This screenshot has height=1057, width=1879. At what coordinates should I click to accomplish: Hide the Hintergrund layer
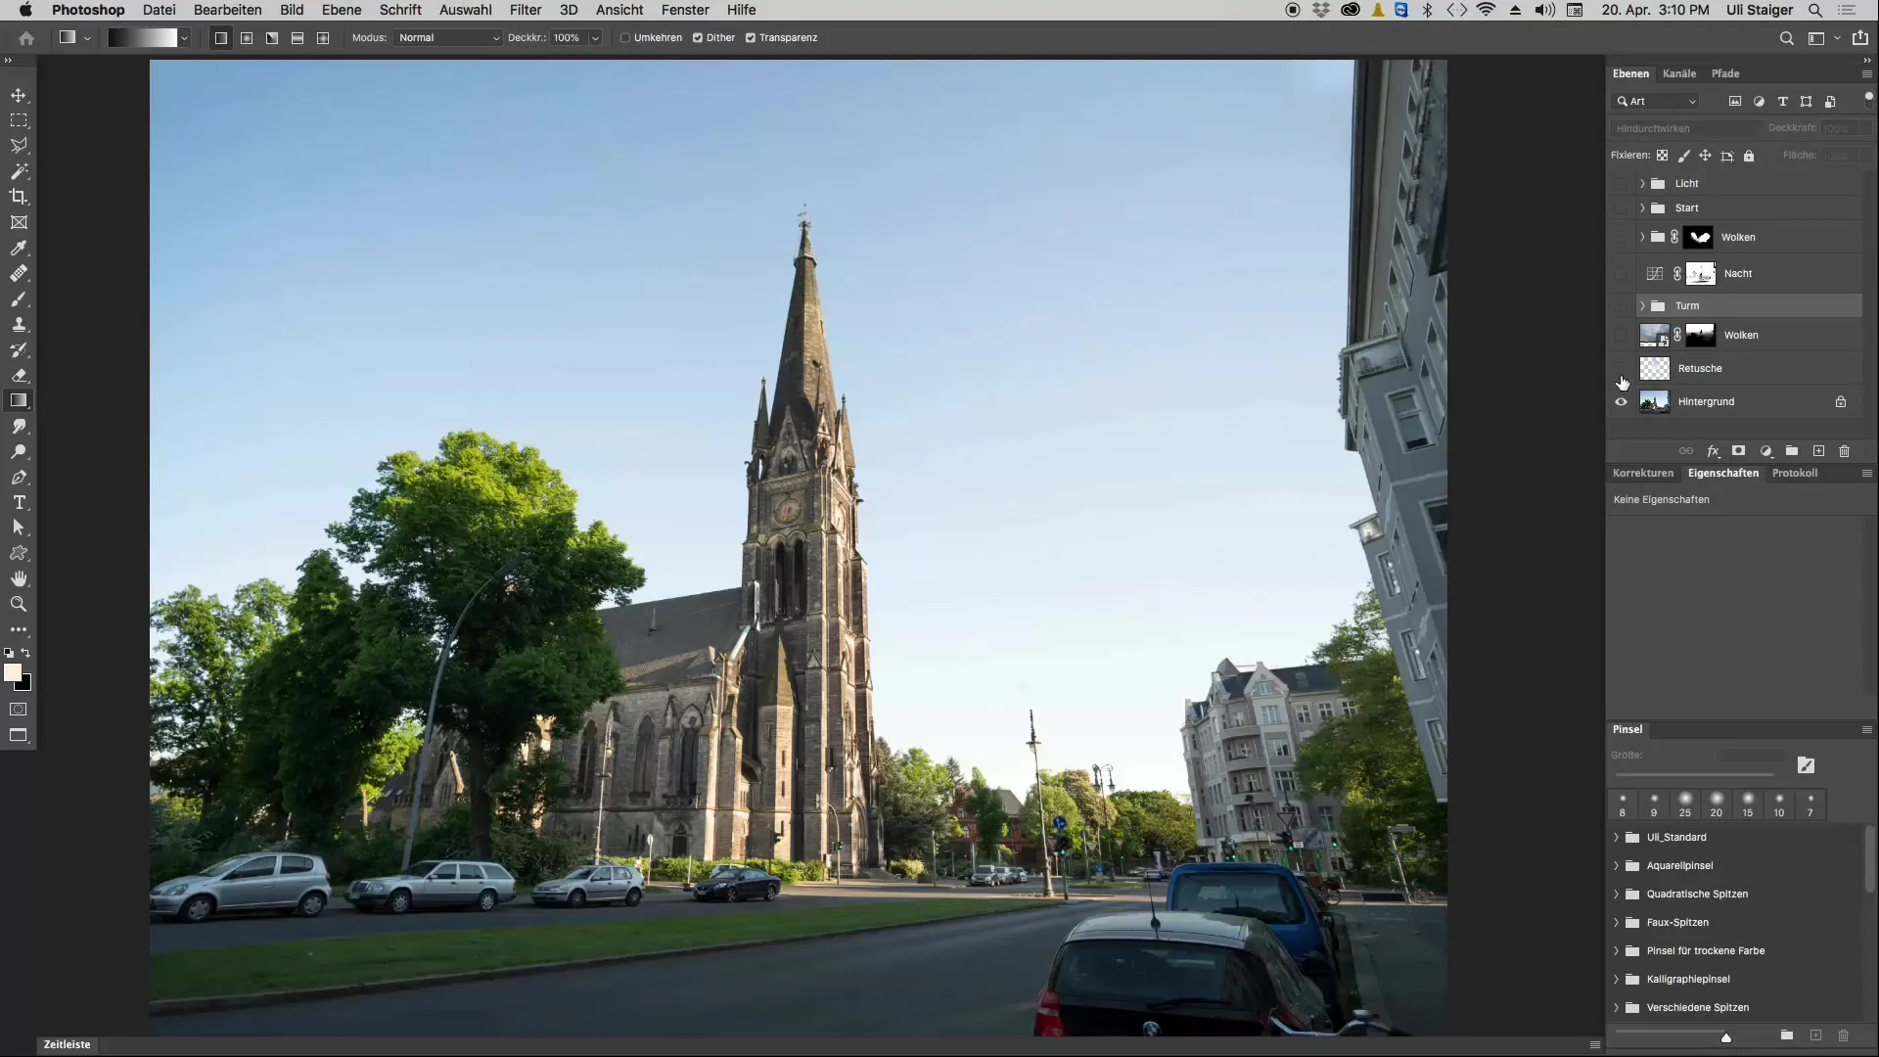tap(1622, 401)
